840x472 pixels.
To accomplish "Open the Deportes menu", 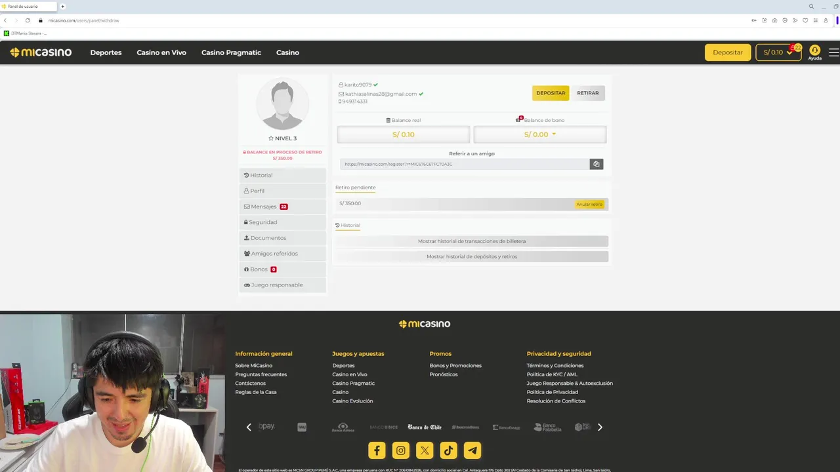I will point(106,52).
